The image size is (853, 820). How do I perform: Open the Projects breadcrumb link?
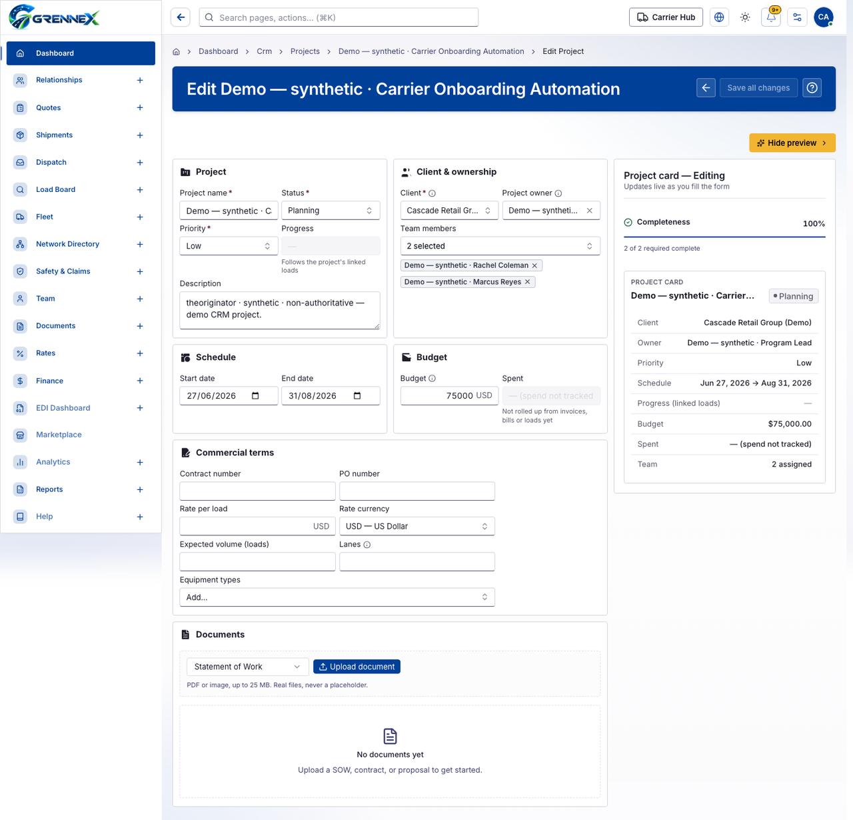coord(305,51)
